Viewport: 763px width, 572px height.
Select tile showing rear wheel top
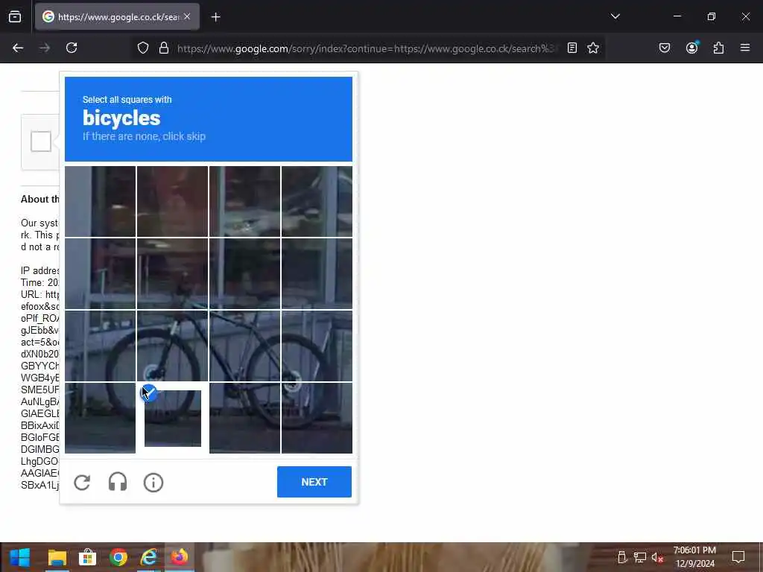pos(317,346)
